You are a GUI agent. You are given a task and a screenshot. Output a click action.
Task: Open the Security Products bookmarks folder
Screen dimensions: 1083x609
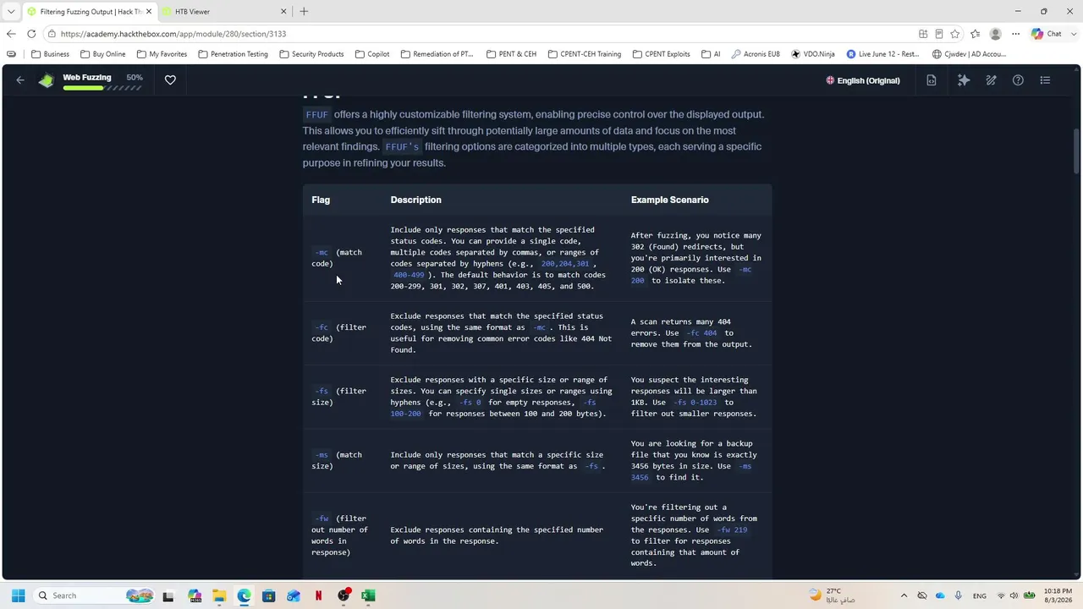311,54
